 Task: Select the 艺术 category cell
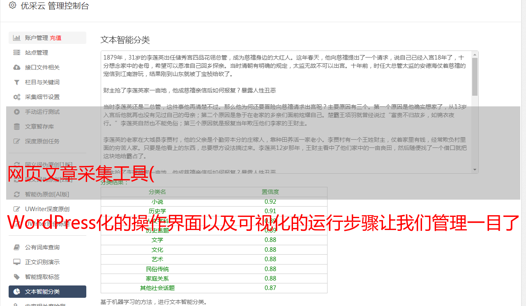click(157, 259)
